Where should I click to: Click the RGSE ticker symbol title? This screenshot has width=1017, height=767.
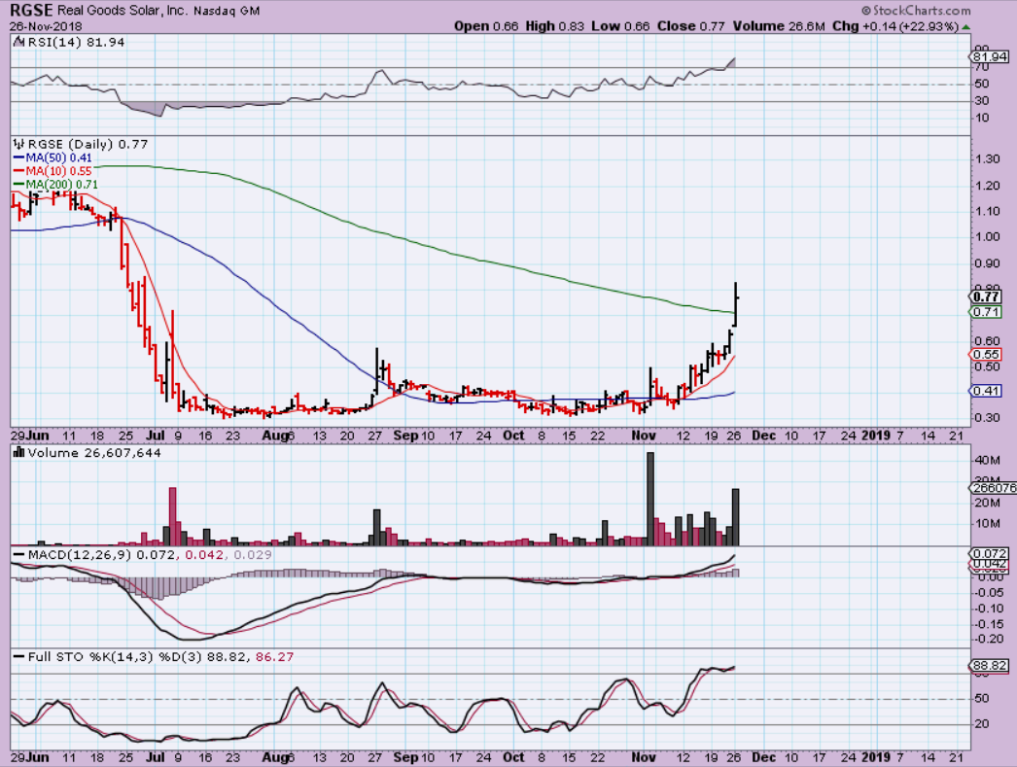pos(31,11)
